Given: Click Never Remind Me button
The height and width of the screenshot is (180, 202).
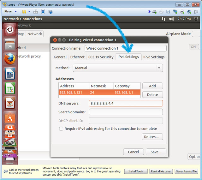Looking at the screenshot, I should click(x=186, y=171).
